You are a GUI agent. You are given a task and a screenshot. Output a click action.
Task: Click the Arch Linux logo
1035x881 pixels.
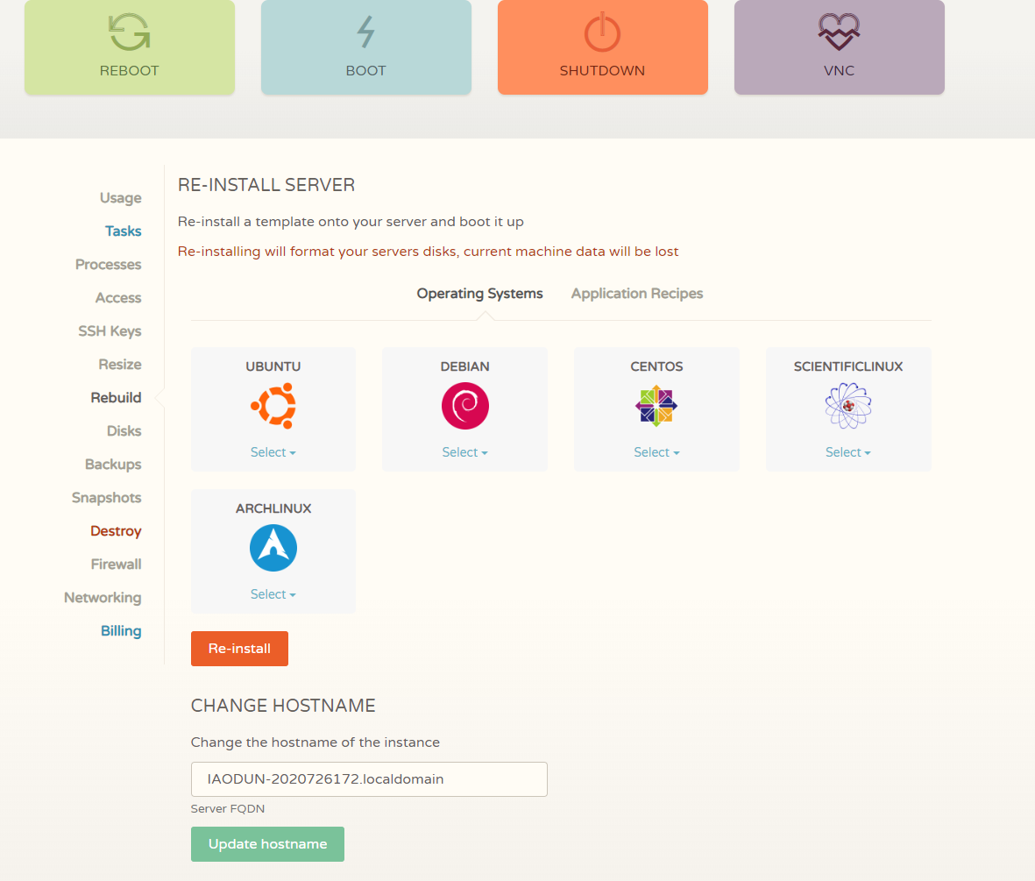(273, 548)
